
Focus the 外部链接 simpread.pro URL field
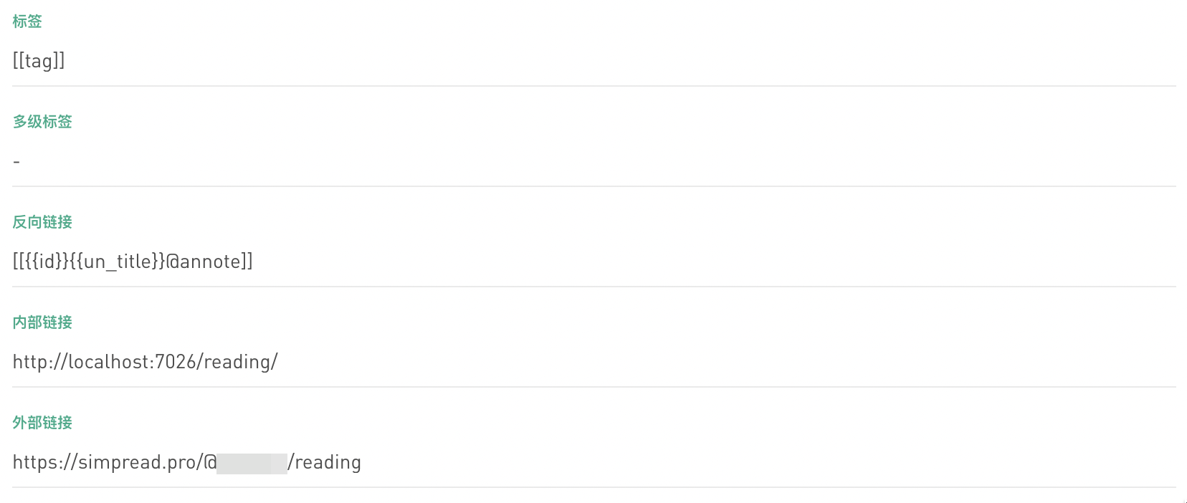(593, 462)
